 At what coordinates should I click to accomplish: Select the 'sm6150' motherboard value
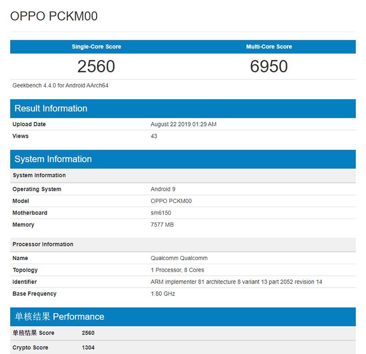161,213
